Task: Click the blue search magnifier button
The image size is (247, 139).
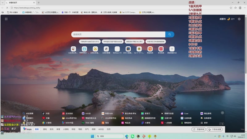Action: [170, 34]
